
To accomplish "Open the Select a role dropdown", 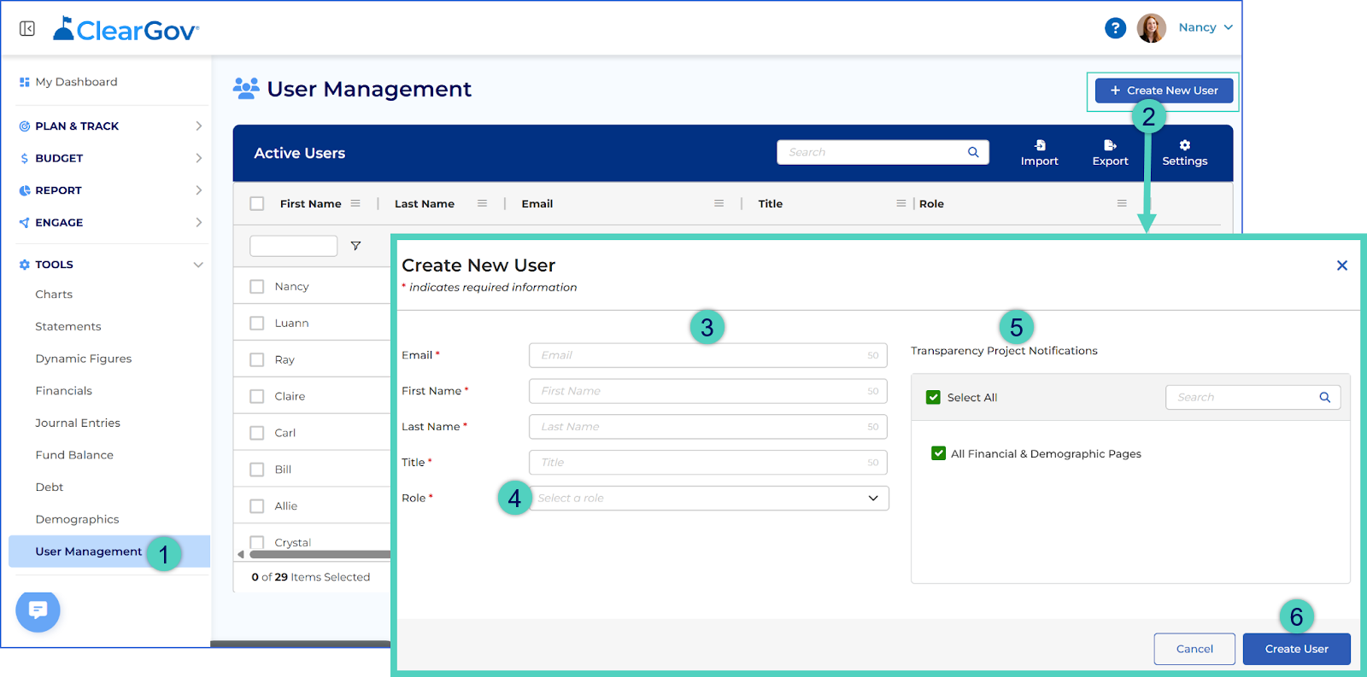I will pos(708,498).
